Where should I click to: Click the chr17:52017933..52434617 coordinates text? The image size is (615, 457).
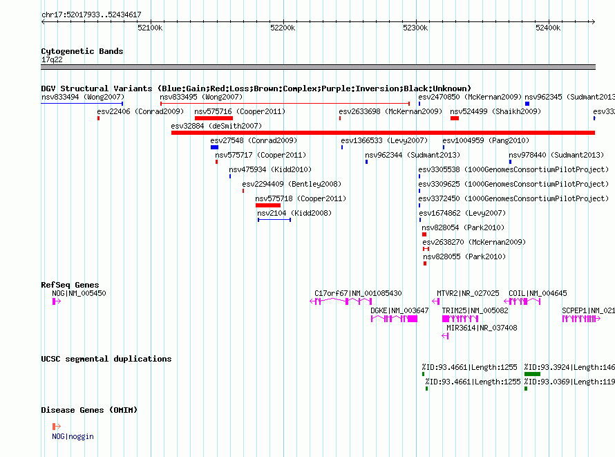pyautogui.click(x=91, y=15)
